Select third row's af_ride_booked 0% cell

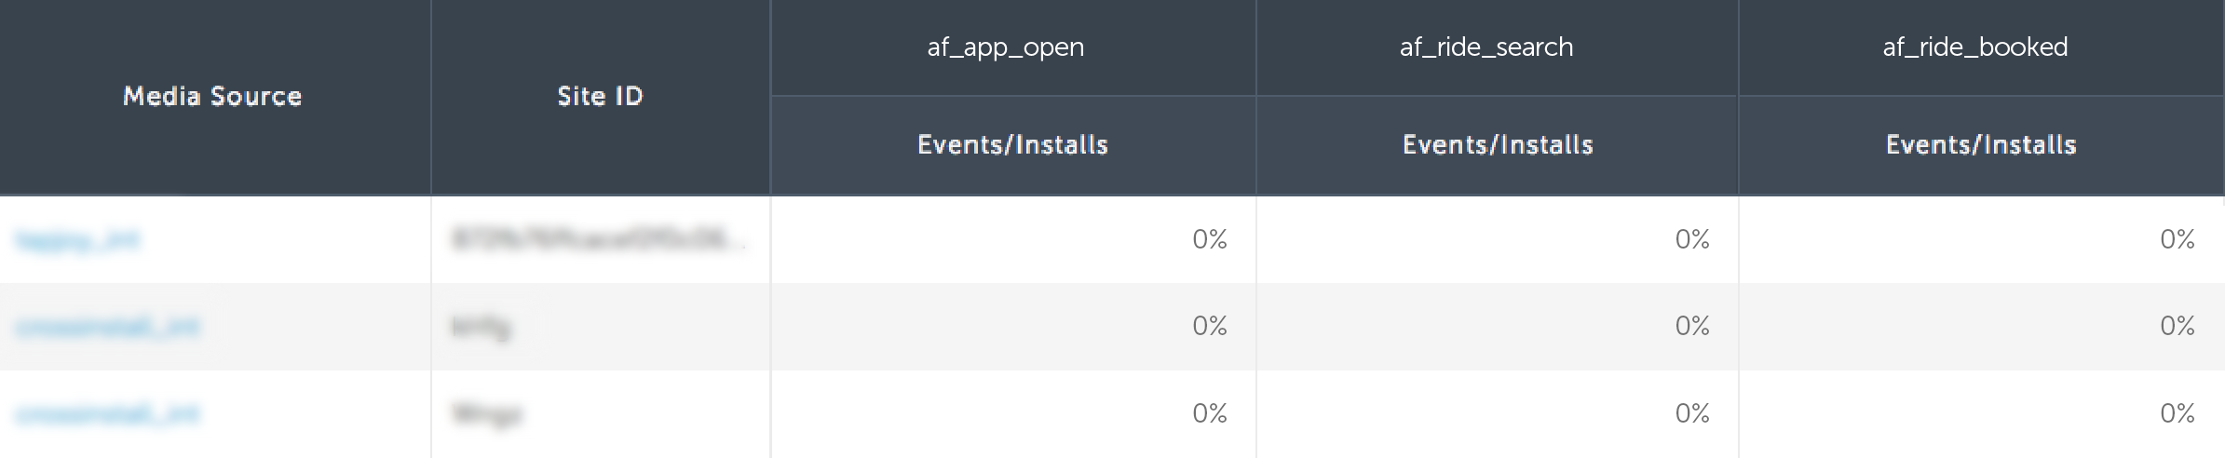(1981, 413)
